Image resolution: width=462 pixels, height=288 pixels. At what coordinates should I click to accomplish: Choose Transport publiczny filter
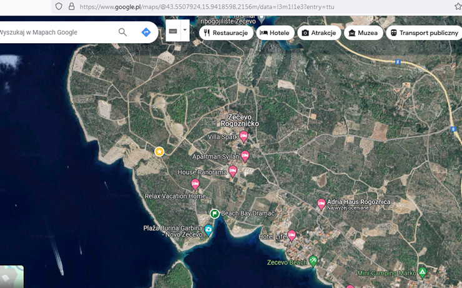(424, 33)
